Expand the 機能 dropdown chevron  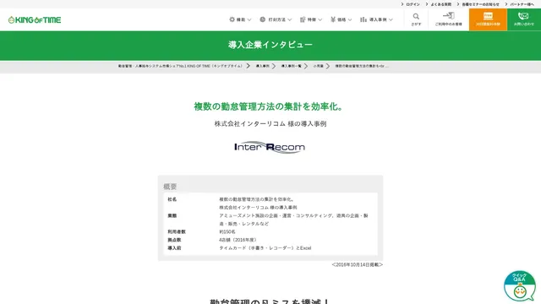click(x=249, y=20)
